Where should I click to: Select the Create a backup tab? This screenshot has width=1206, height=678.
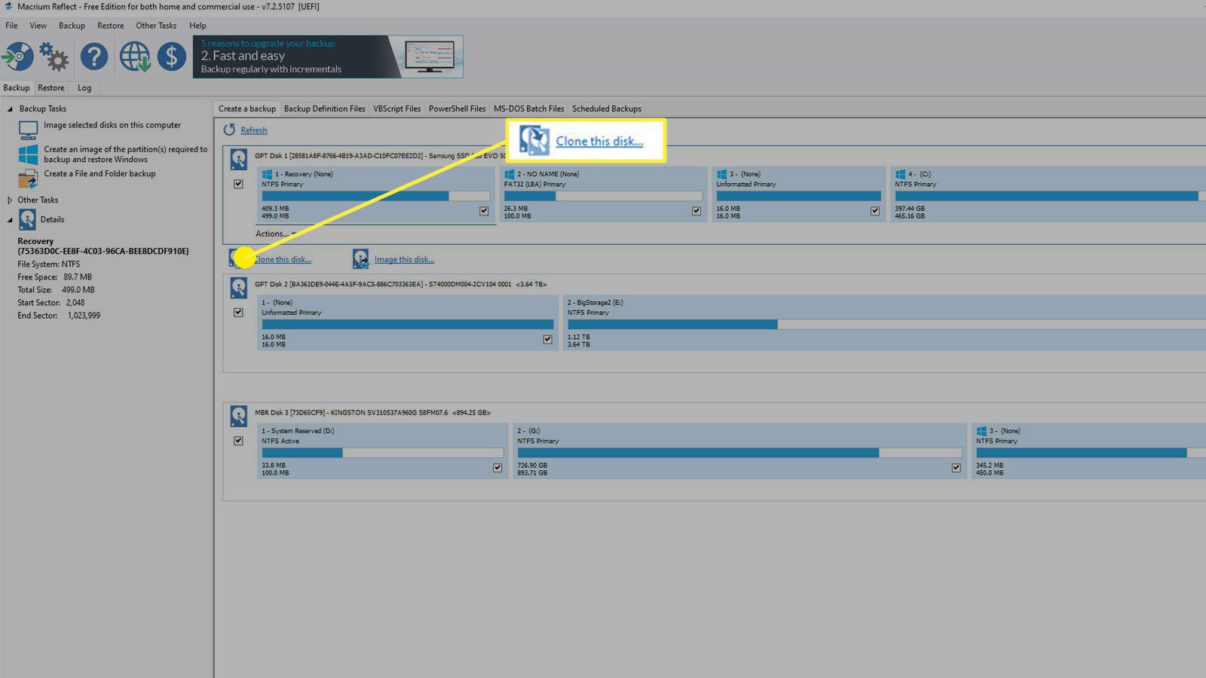tap(247, 109)
